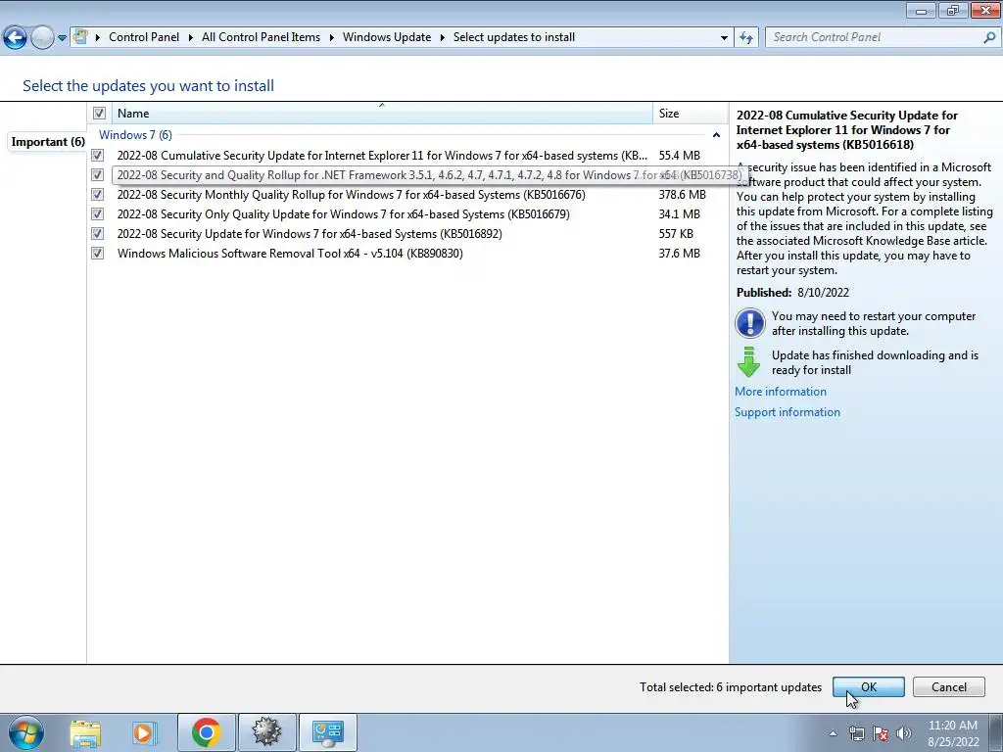
Task: Confirm the selection with OK button
Action: pos(868,686)
